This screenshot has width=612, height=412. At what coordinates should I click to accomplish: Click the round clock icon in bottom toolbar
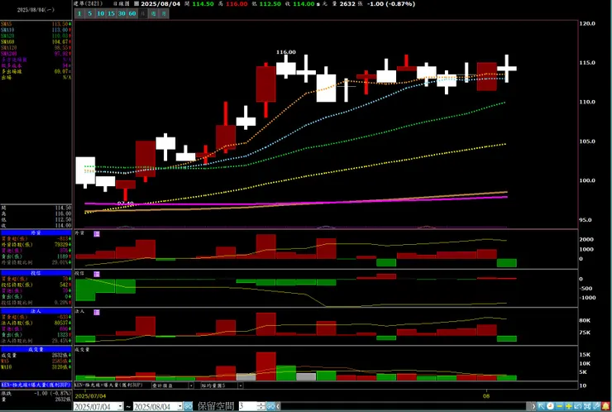[550, 406]
